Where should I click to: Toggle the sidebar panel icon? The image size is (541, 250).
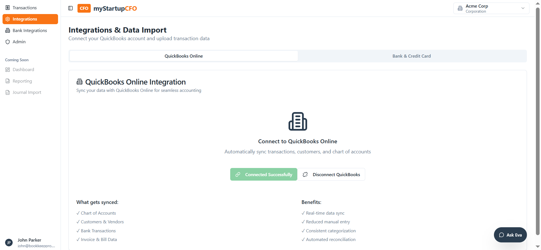70,8
